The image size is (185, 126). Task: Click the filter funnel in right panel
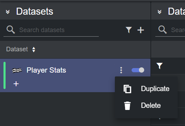(x=160, y=66)
